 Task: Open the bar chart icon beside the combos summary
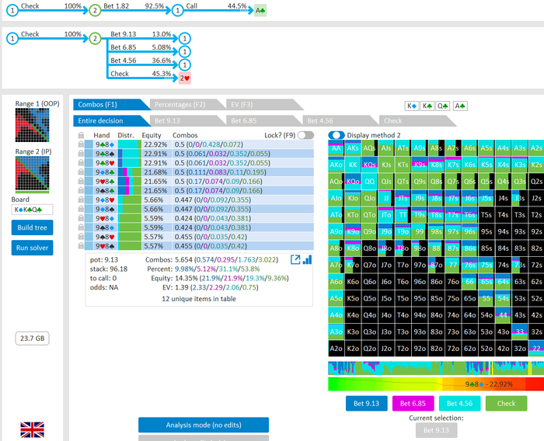coord(306,259)
